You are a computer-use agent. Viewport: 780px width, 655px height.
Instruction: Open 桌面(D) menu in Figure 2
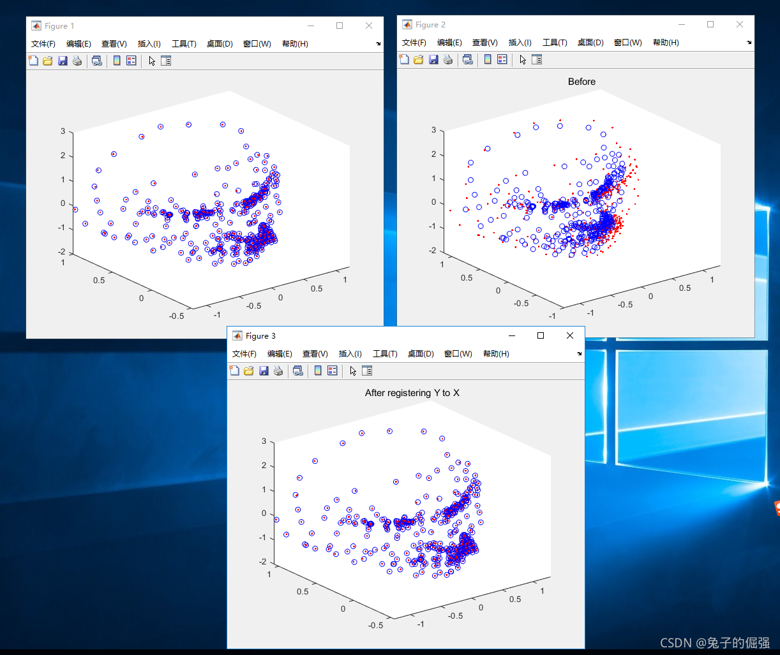coord(590,43)
